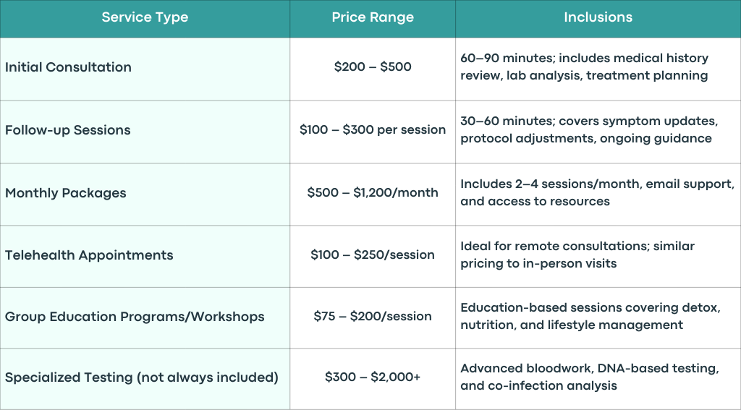The height and width of the screenshot is (410, 741).
Task: Select the 30–60 minutes symptom updates text
Action: point(589,129)
